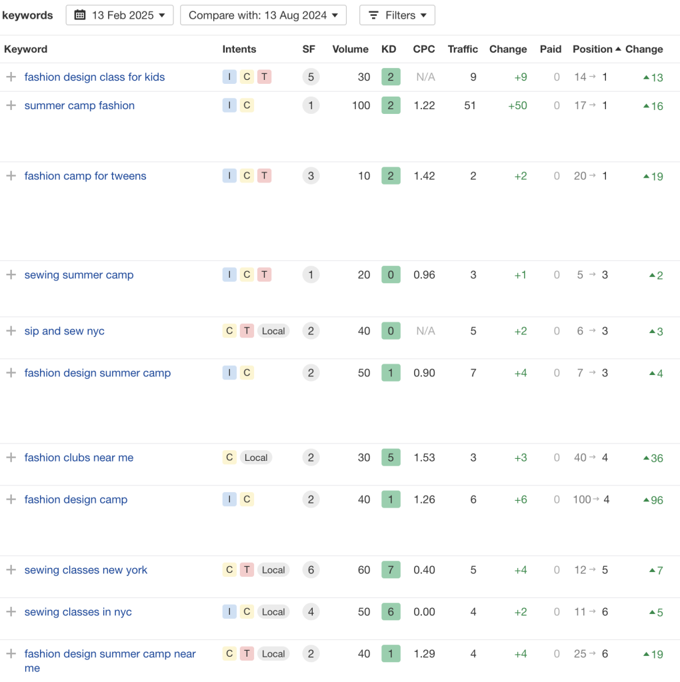The width and height of the screenshot is (680, 682).
Task: Sort table by Volume column header
Action: (350, 49)
